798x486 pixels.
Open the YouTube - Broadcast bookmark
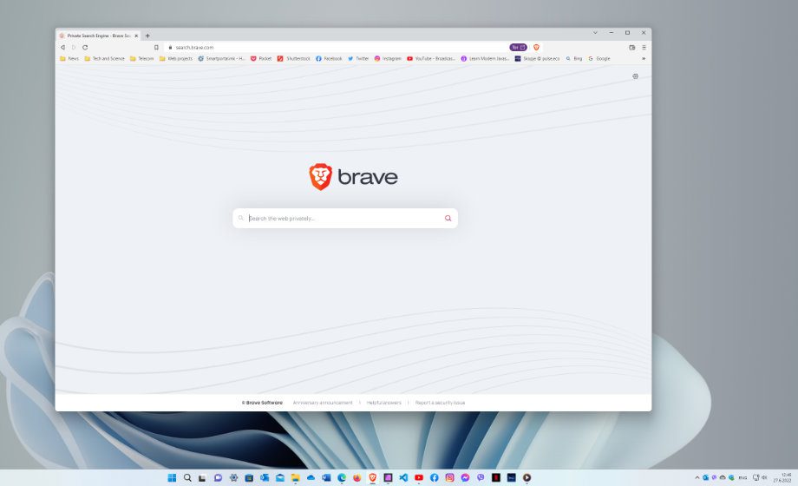tap(431, 59)
